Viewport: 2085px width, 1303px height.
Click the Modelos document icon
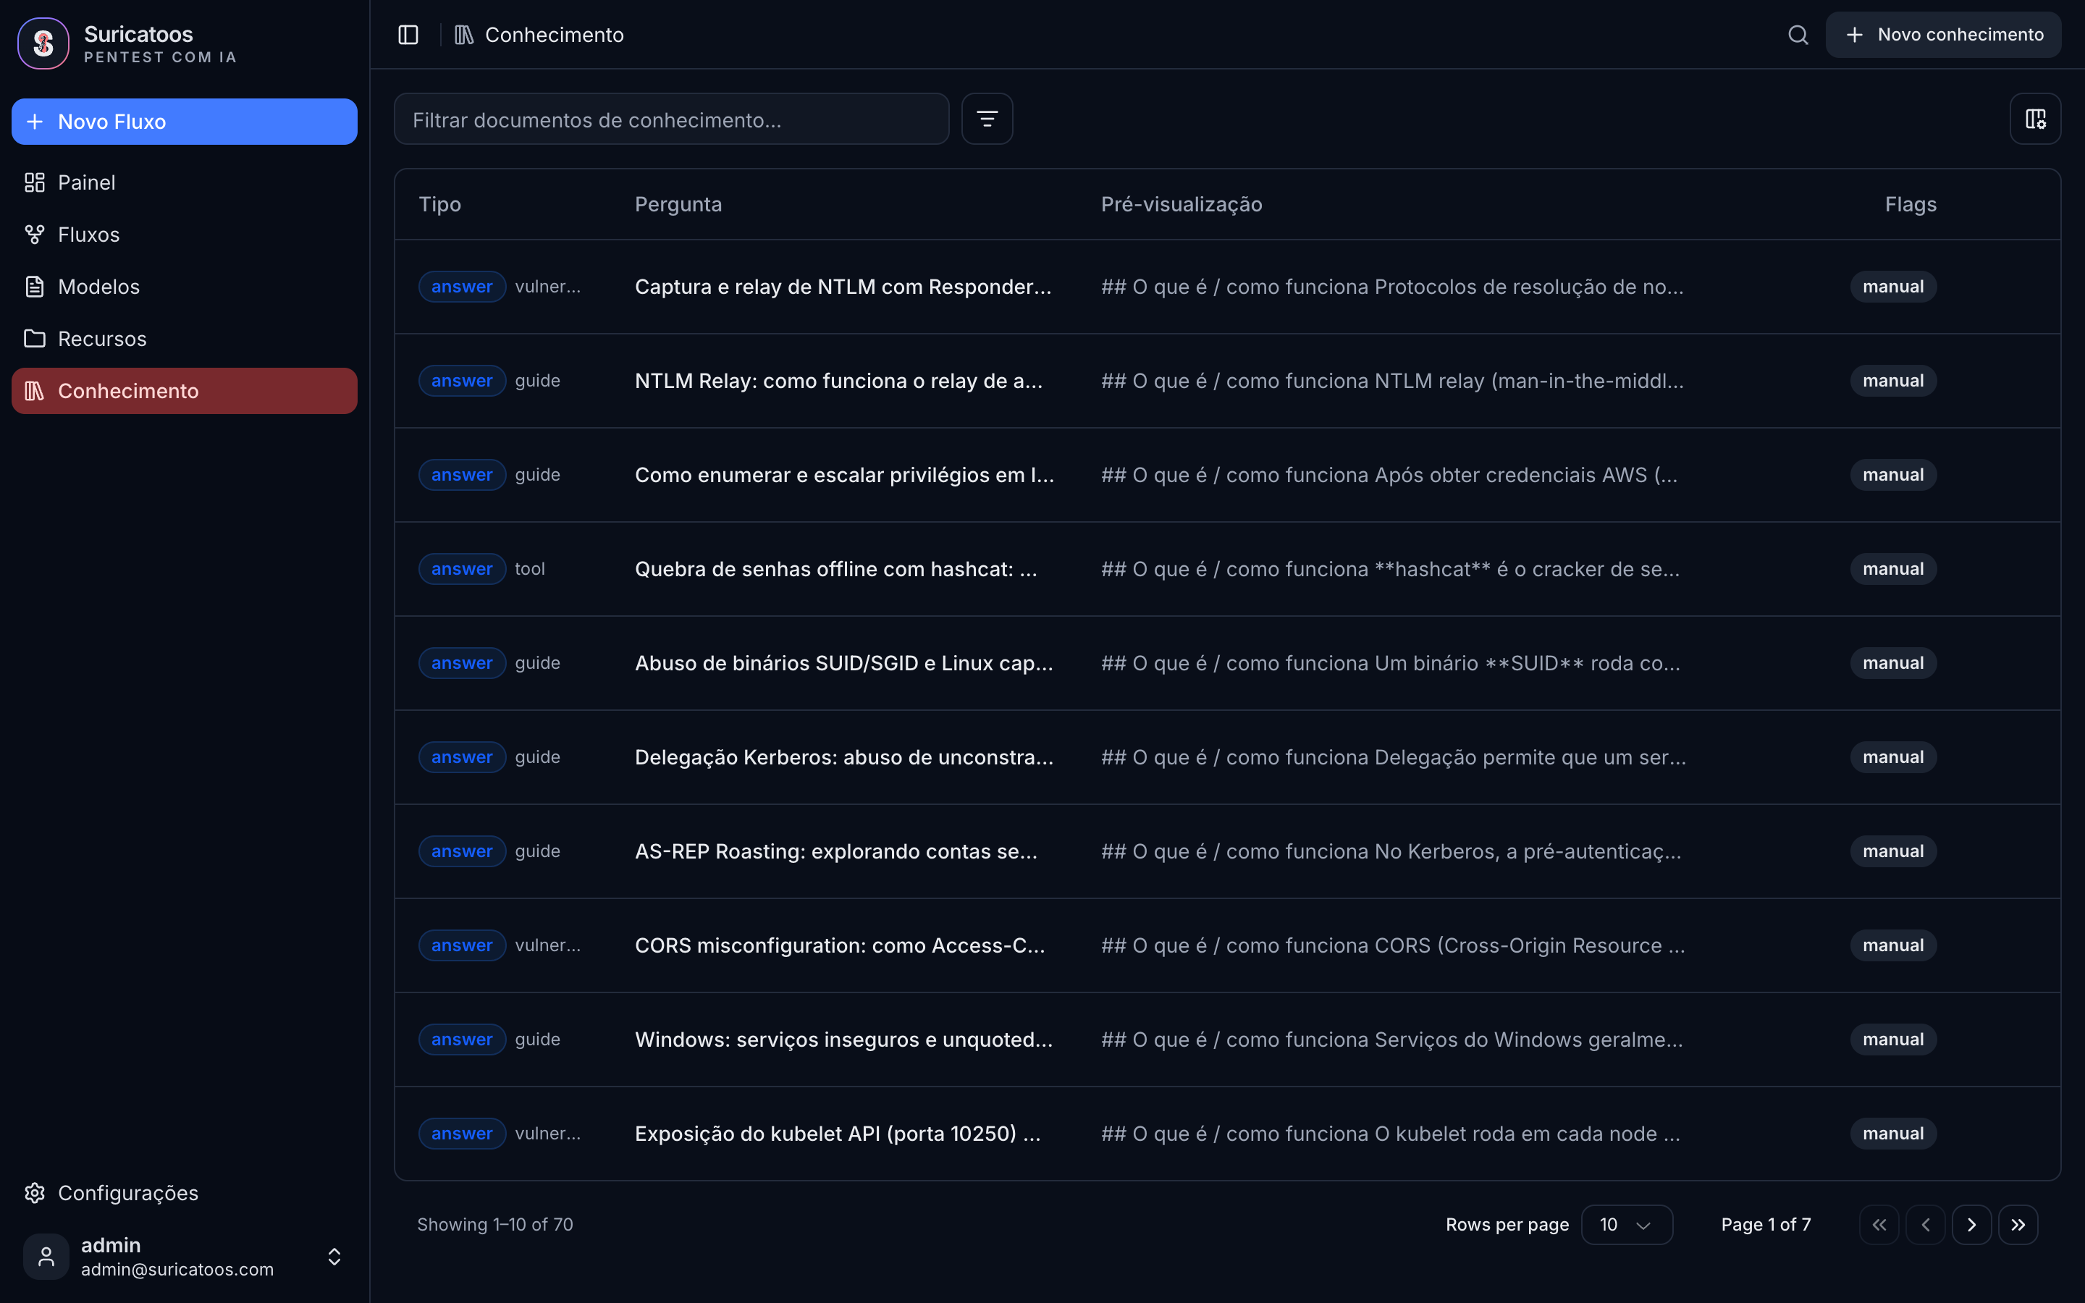point(35,287)
